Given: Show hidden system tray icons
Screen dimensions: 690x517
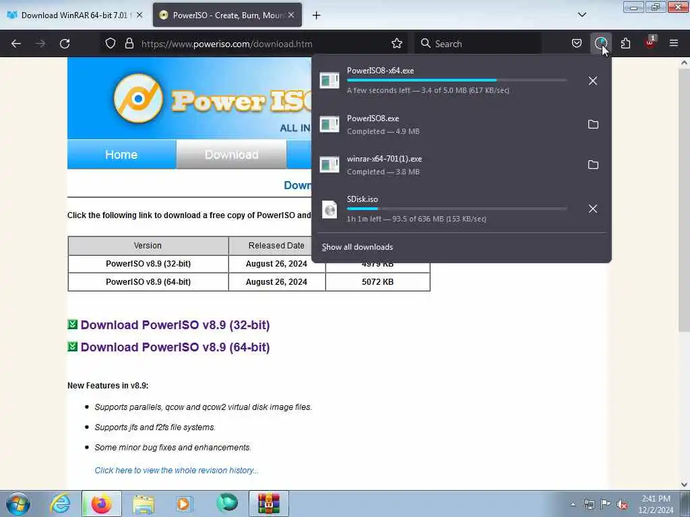Looking at the screenshot, I should pos(573,504).
